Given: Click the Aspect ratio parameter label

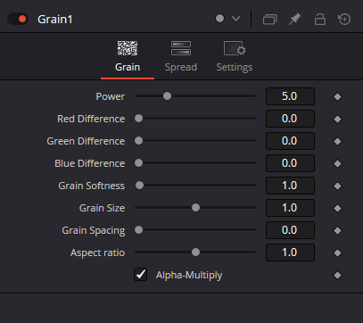Looking at the screenshot, I should click(x=97, y=253).
